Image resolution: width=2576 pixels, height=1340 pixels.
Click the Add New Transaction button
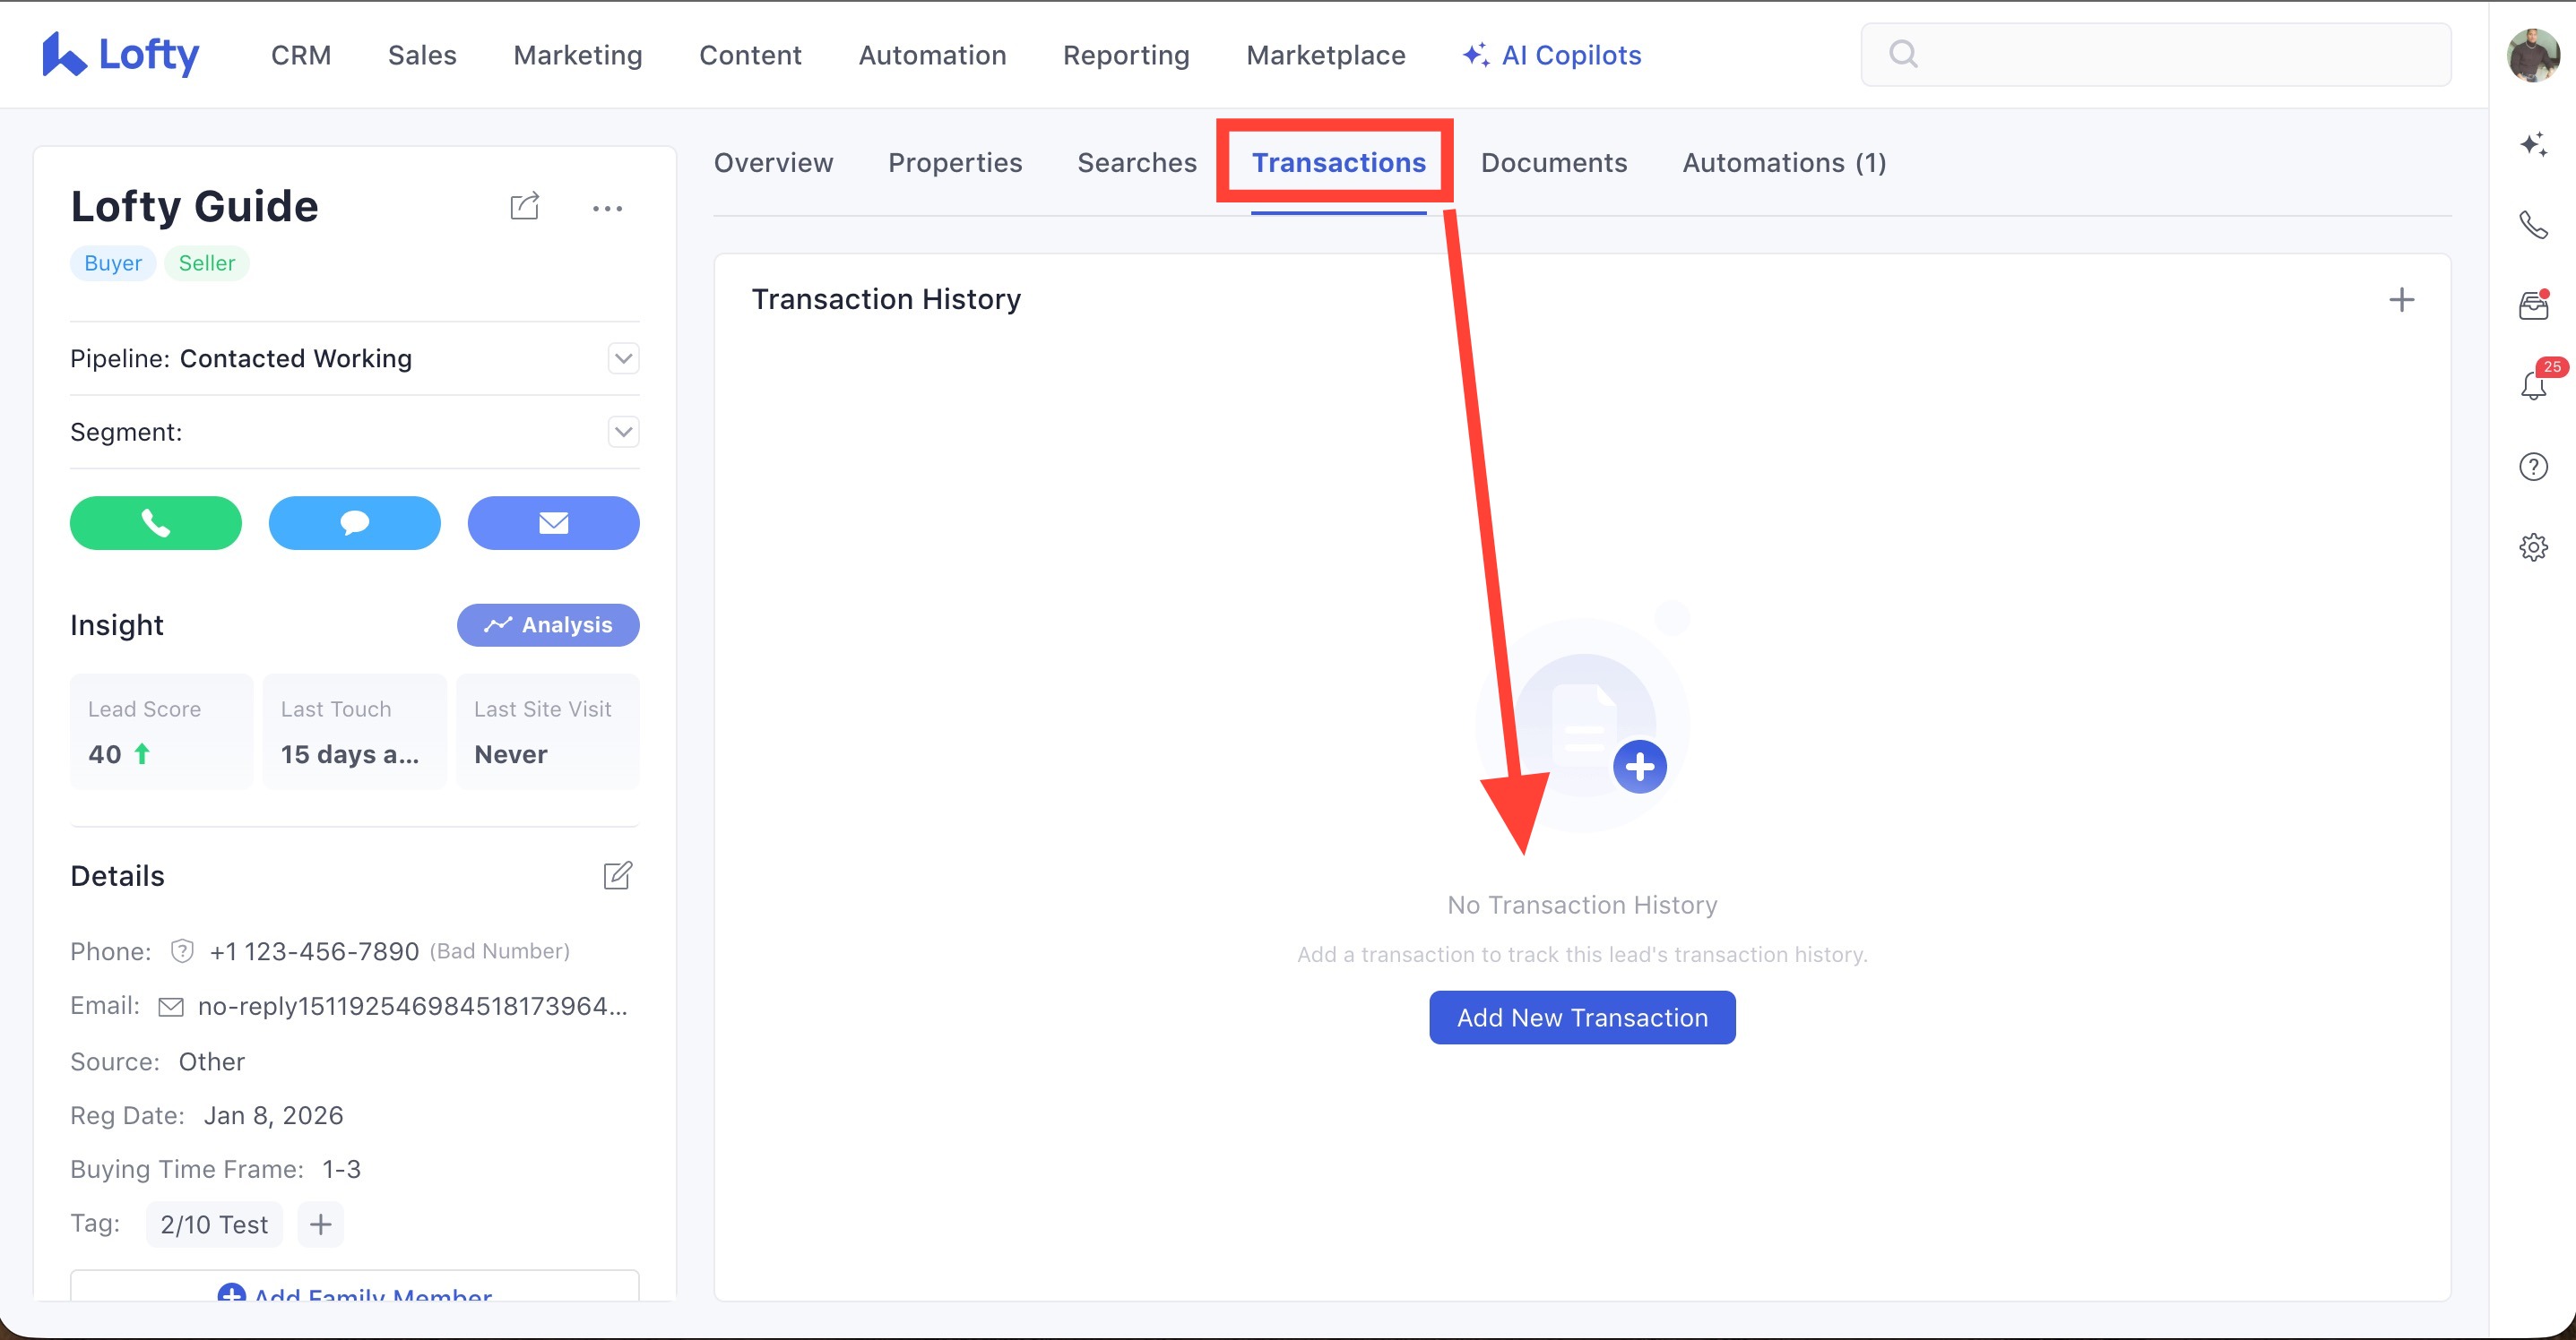(x=1581, y=1018)
